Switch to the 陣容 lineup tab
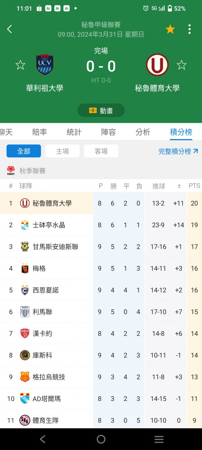The width and height of the screenshot is (202, 450). (x=108, y=132)
